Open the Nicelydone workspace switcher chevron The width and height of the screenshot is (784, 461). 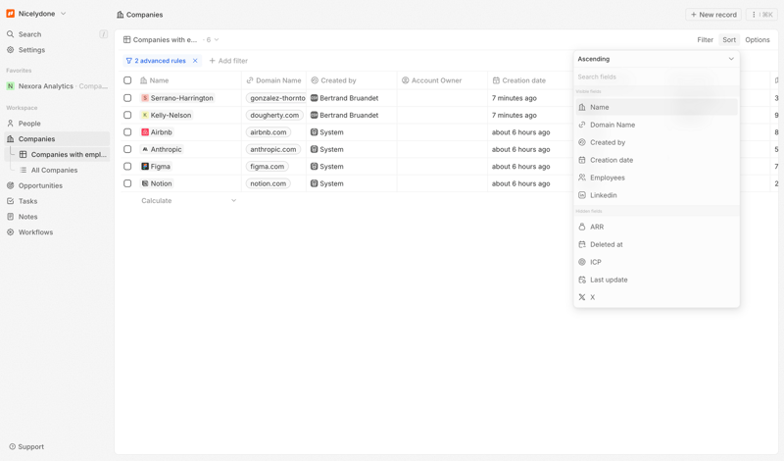point(63,14)
